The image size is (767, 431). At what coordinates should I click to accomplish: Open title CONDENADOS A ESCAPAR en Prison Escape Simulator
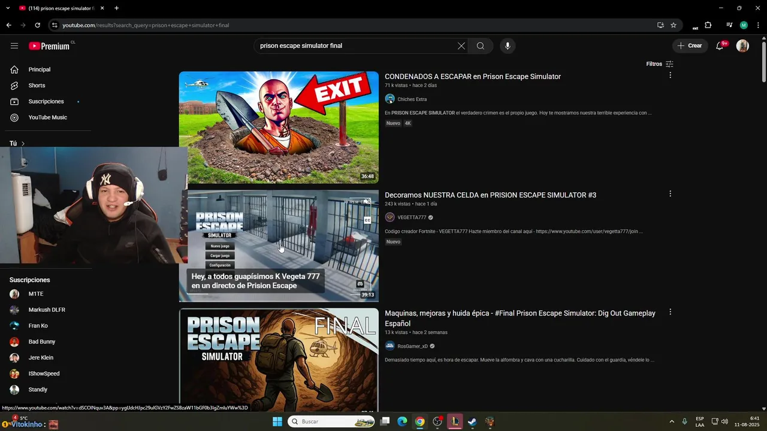473,77
